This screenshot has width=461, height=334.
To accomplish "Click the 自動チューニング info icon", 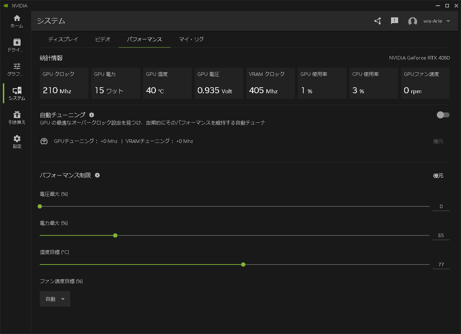I will (92, 115).
